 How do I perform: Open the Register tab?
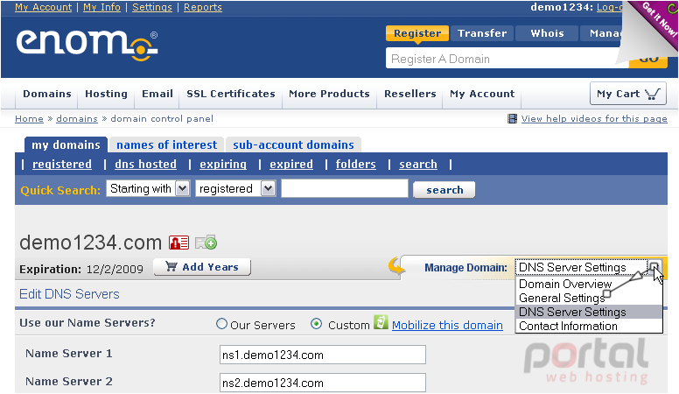tap(417, 33)
